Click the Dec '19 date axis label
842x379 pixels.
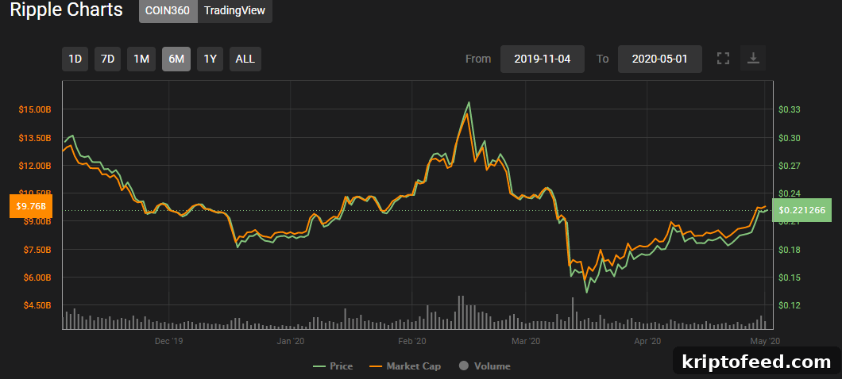tap(168, 341)
